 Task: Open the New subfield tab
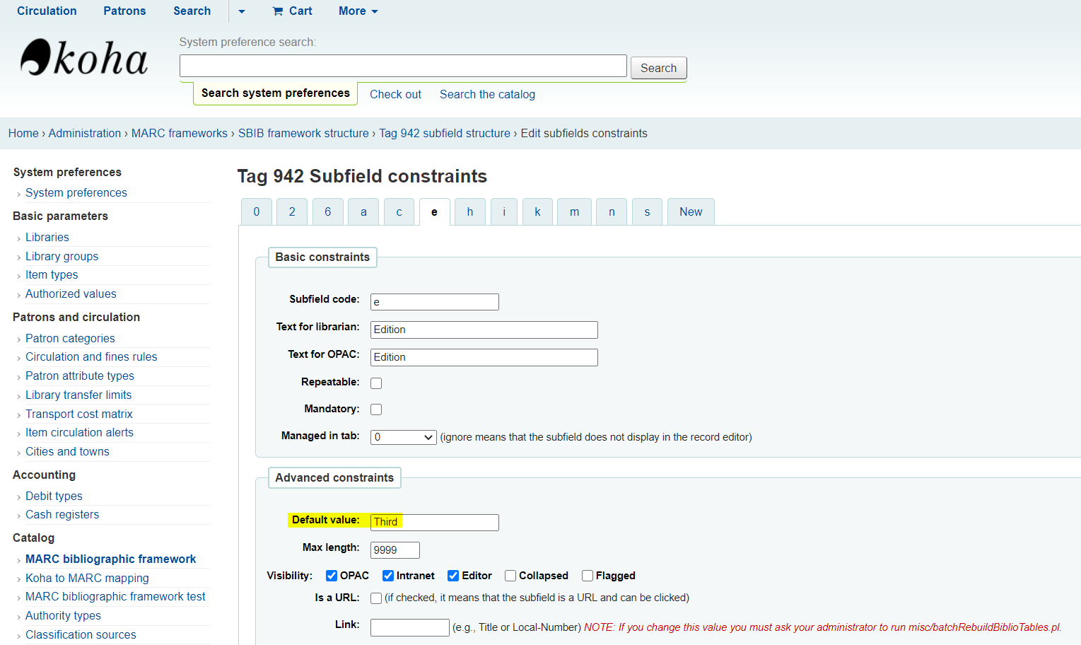click(x=691, y=211)
